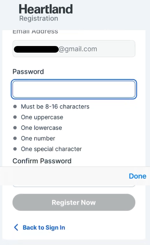Click the Registration subtitle under Heartland
Image resolution: width=150 pixels, height=245 pixels.
(x=39, y=19)
